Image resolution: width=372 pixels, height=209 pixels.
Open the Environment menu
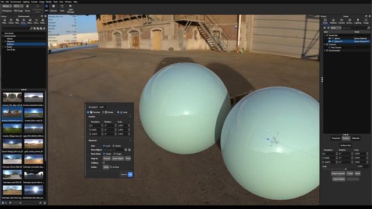click(16, 2)
